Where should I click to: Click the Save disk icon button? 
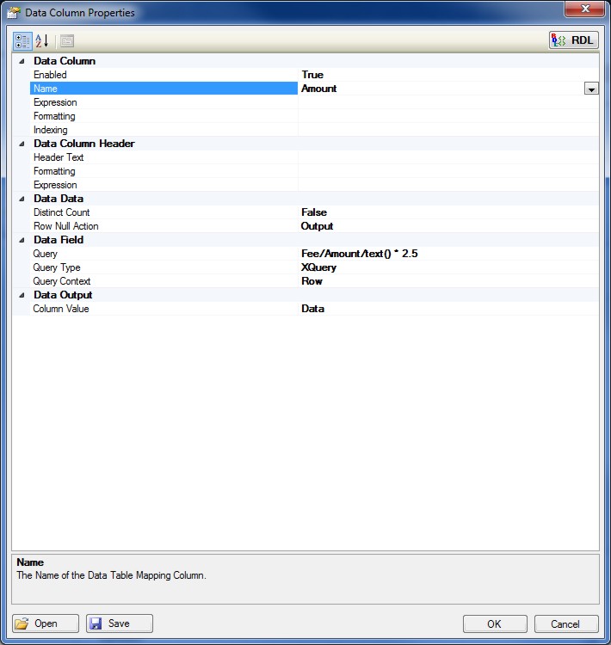(x=120, y=623)
